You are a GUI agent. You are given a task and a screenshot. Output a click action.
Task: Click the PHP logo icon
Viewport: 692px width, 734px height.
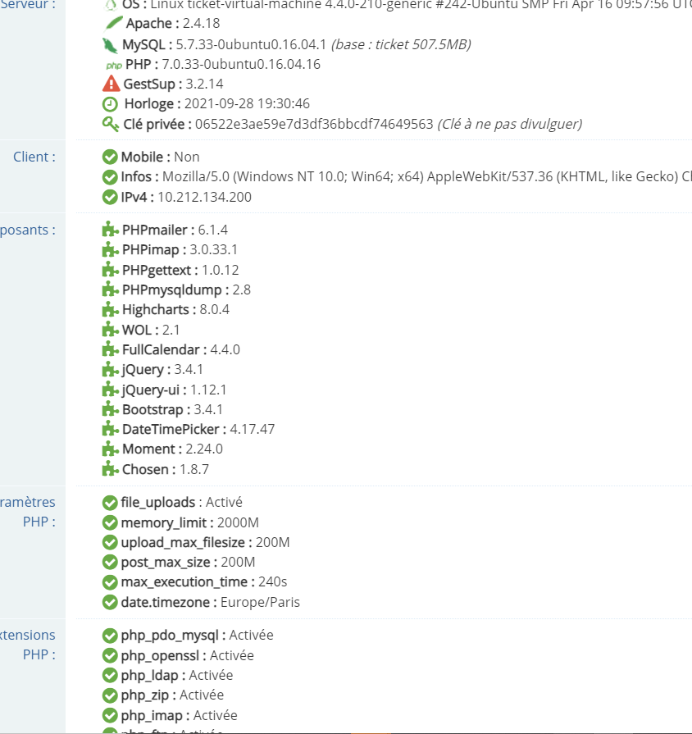[x=114, y=65]
